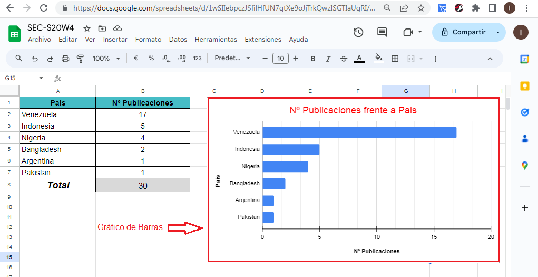Open Maps in side panel
The image size is (538, 277).
[x=525, y=166]
